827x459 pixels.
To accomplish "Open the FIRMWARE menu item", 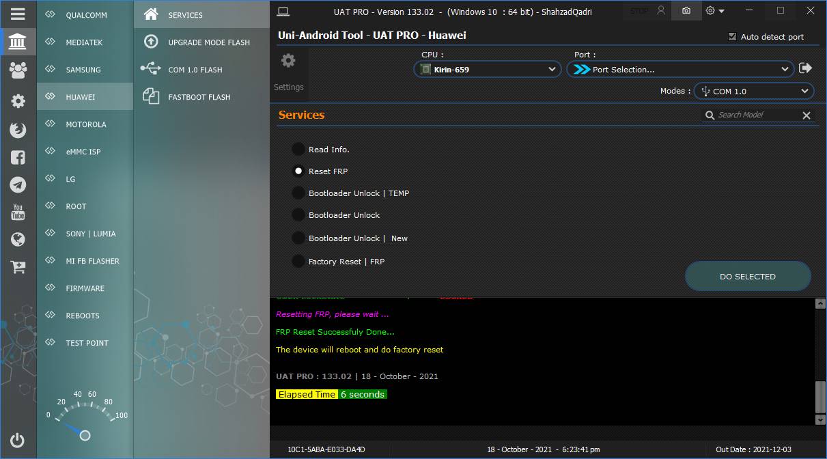I will (x=85, y=288).
